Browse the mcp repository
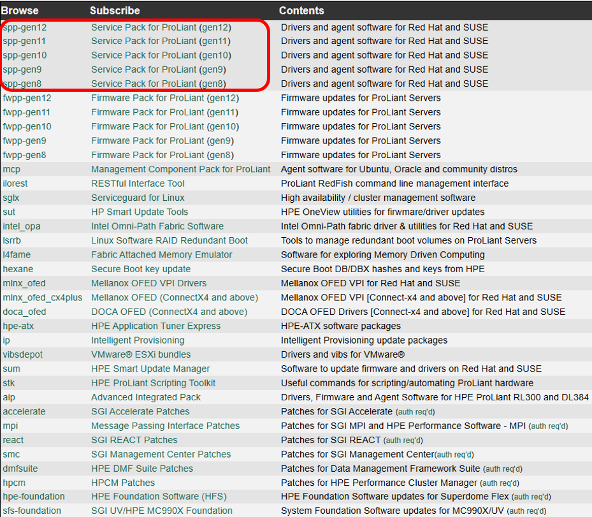 (11, 170)
